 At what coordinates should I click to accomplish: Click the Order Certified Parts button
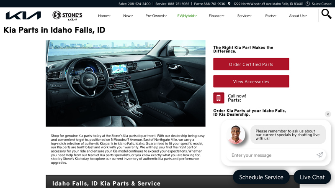251,64
